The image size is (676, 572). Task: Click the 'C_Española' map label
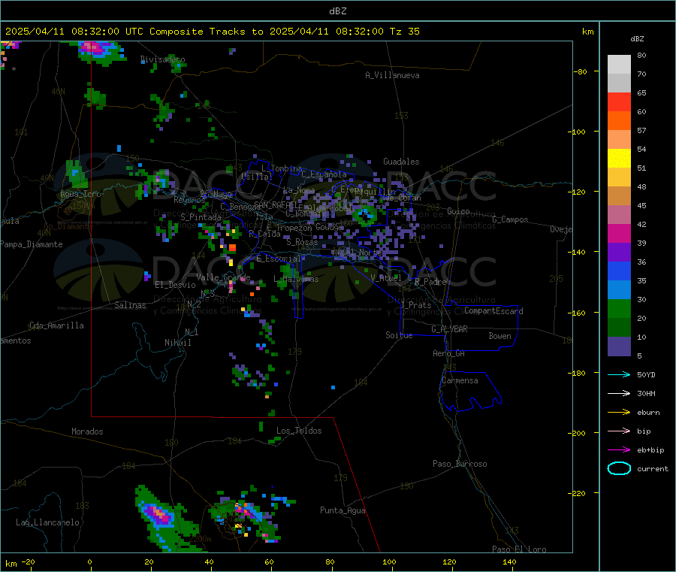(x=324, y=174)
